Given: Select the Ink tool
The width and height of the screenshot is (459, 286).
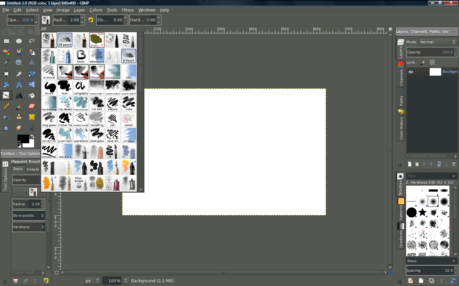Looking at the screenshot, I should click(x=6, y=117).
